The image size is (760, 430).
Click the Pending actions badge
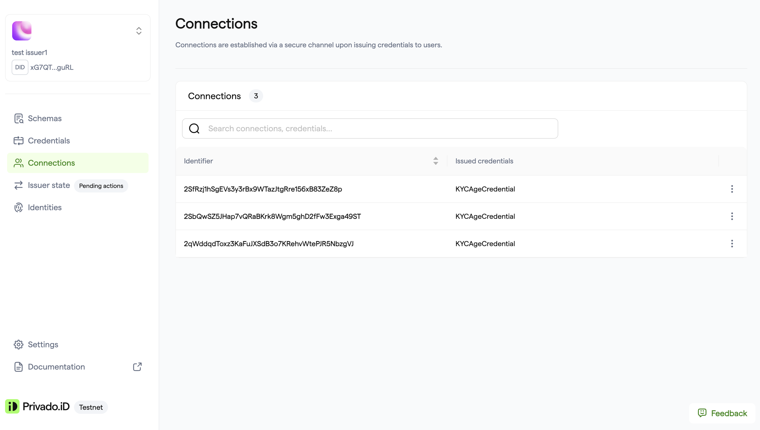click(101, 186)
